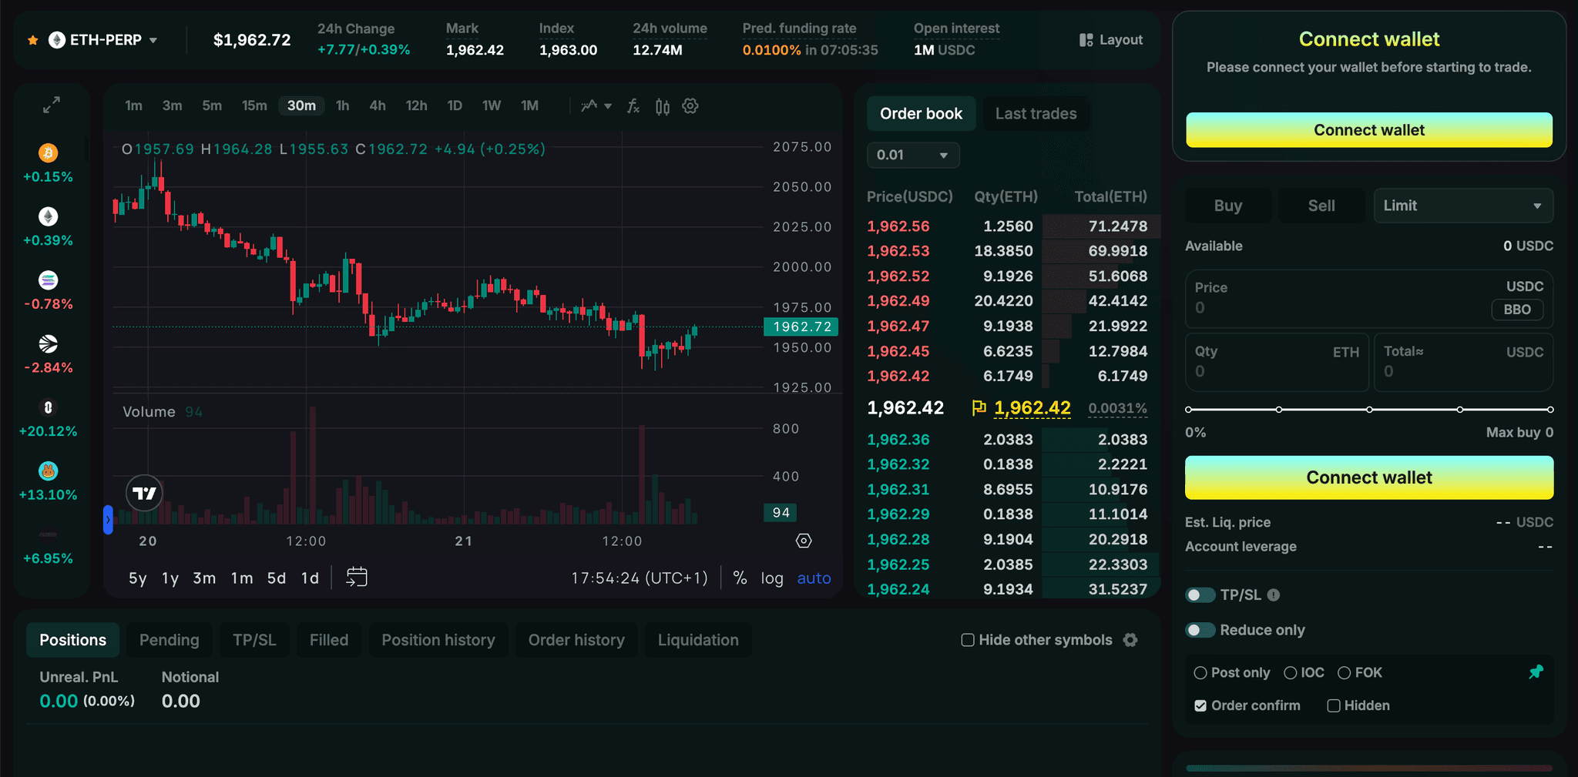1578x777 pixels.
Task: Select the coin showing -2.84%
Action: tap(49, 343)
